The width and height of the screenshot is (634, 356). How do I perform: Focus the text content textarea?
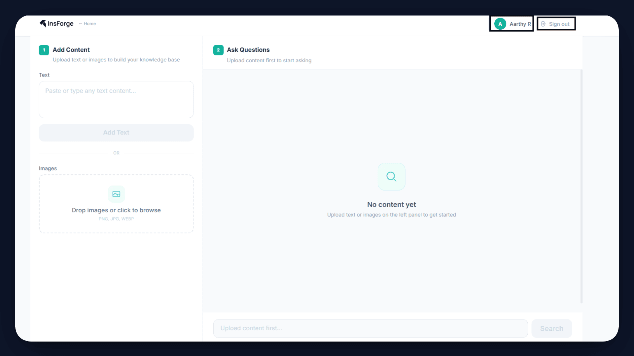click(116, 100)
